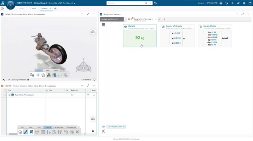
Task: Click in the top Search field
Action: 126,3
